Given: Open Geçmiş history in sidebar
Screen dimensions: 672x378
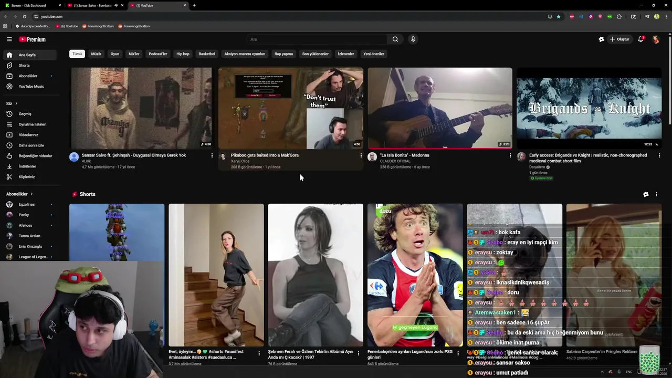Looking at the screenshot, I should pos(29,114).
